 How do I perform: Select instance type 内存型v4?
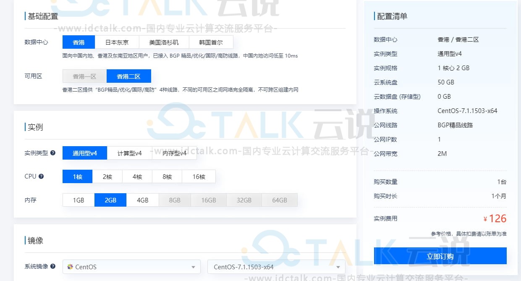[174, 153]
